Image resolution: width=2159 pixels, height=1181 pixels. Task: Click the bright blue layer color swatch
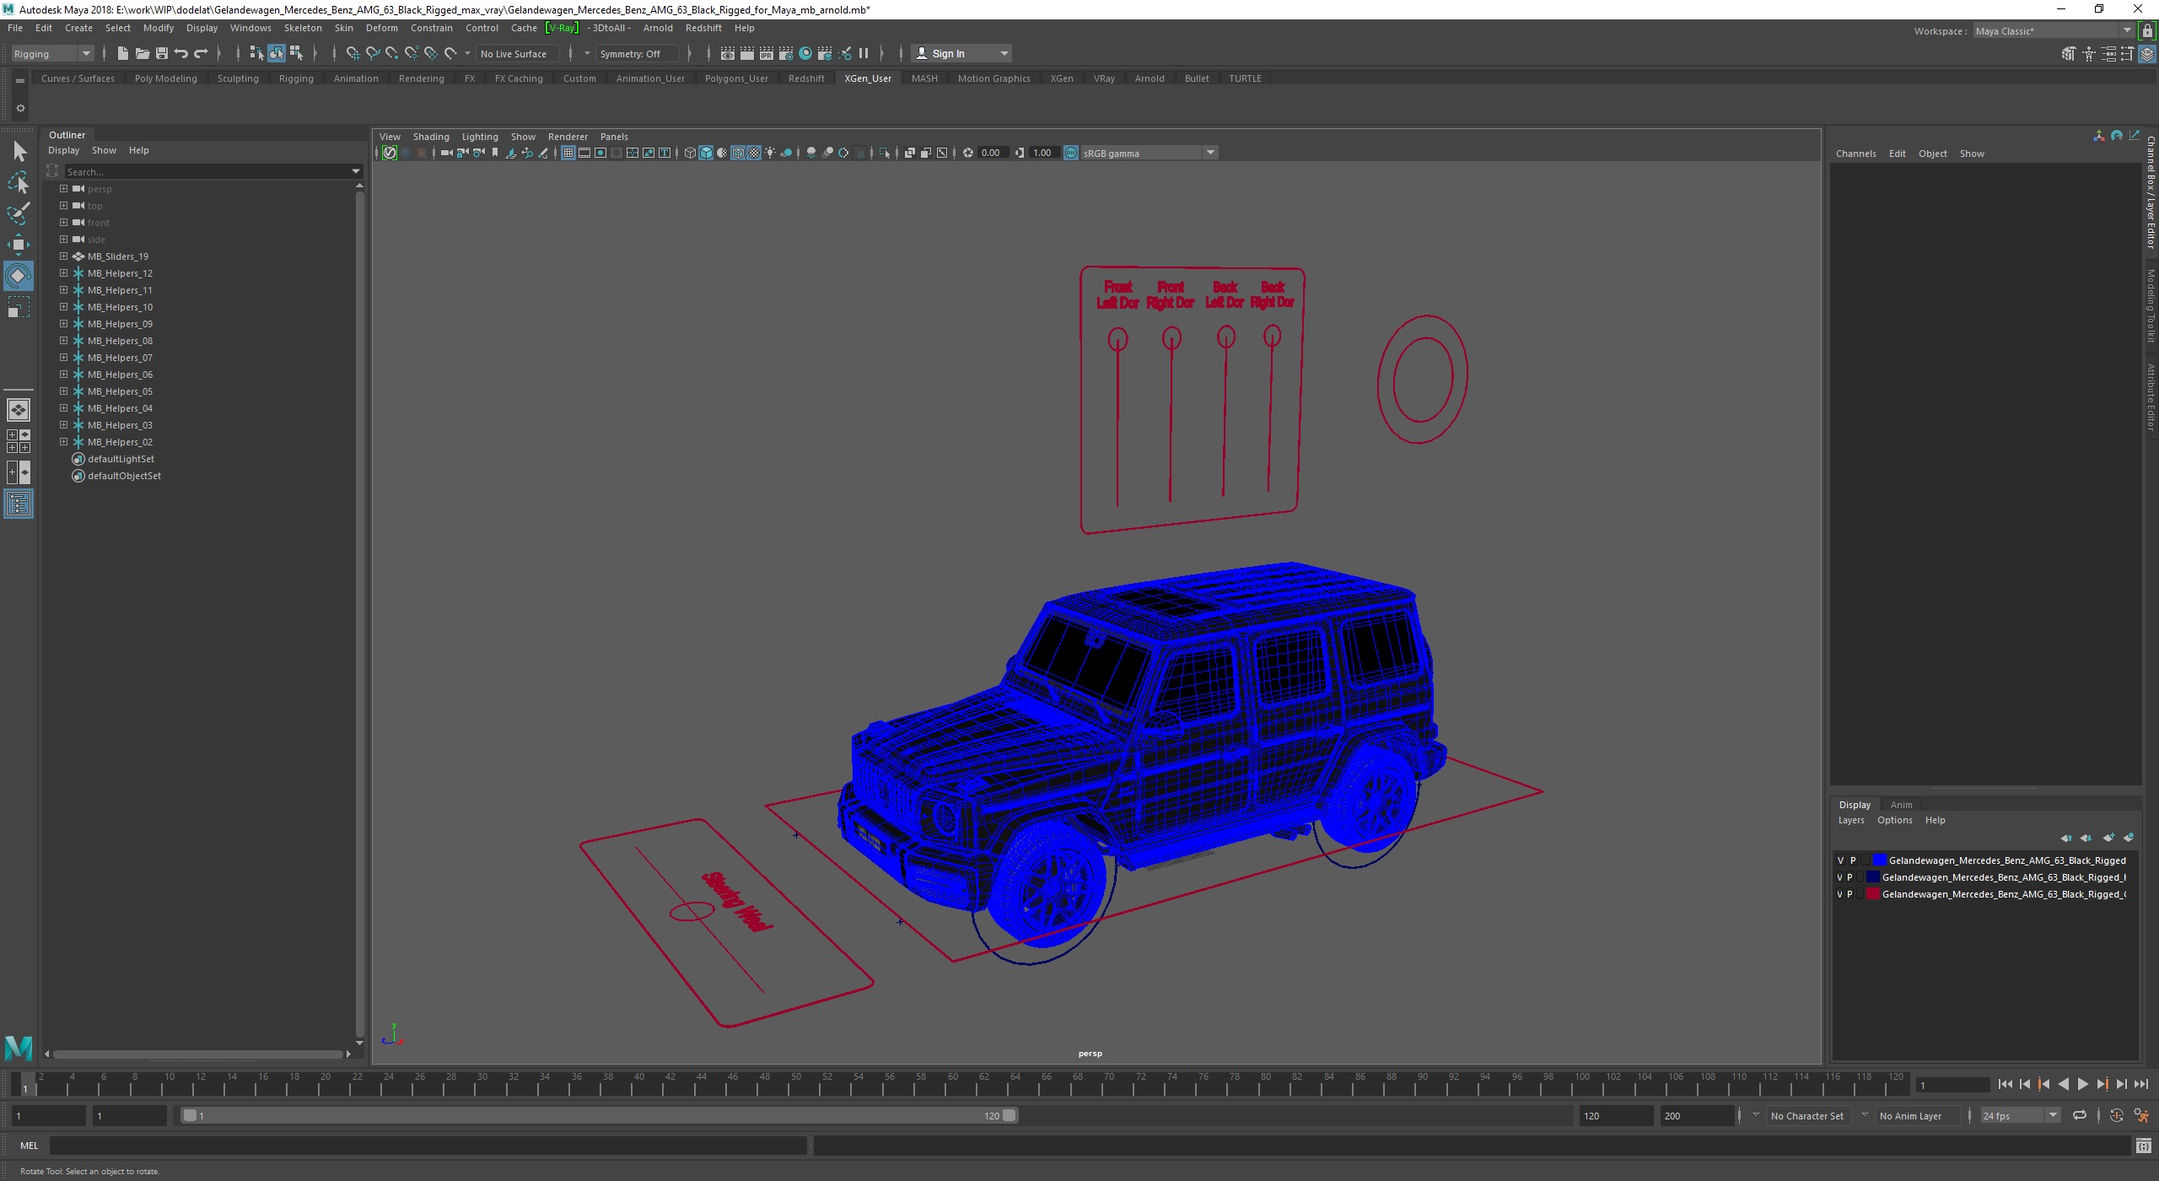(1879, 860)
